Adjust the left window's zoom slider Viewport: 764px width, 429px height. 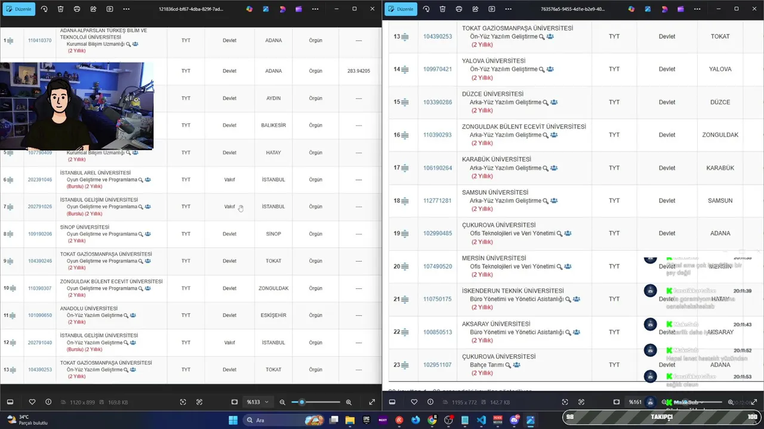click(x=316, y=402)
